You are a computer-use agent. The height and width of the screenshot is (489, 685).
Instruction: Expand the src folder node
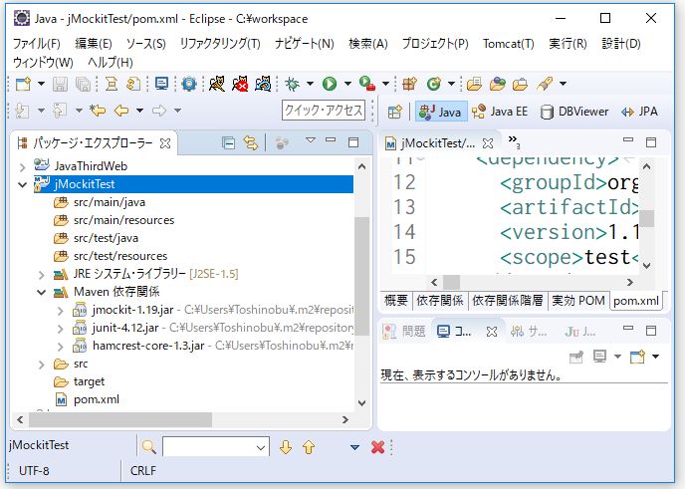point(42,365)
